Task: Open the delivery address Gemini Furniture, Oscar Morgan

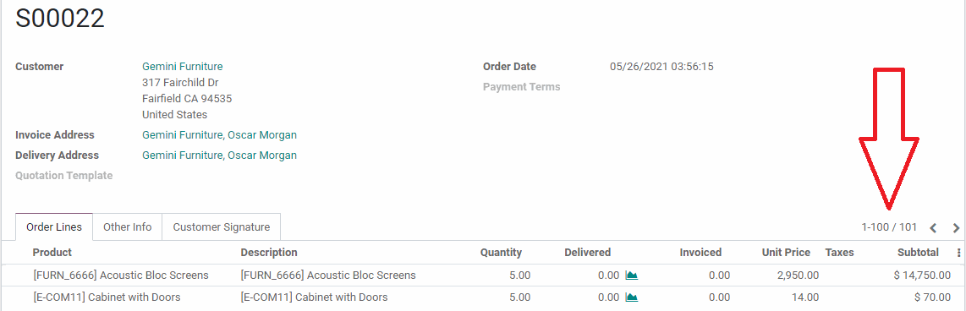Action: 219,155
